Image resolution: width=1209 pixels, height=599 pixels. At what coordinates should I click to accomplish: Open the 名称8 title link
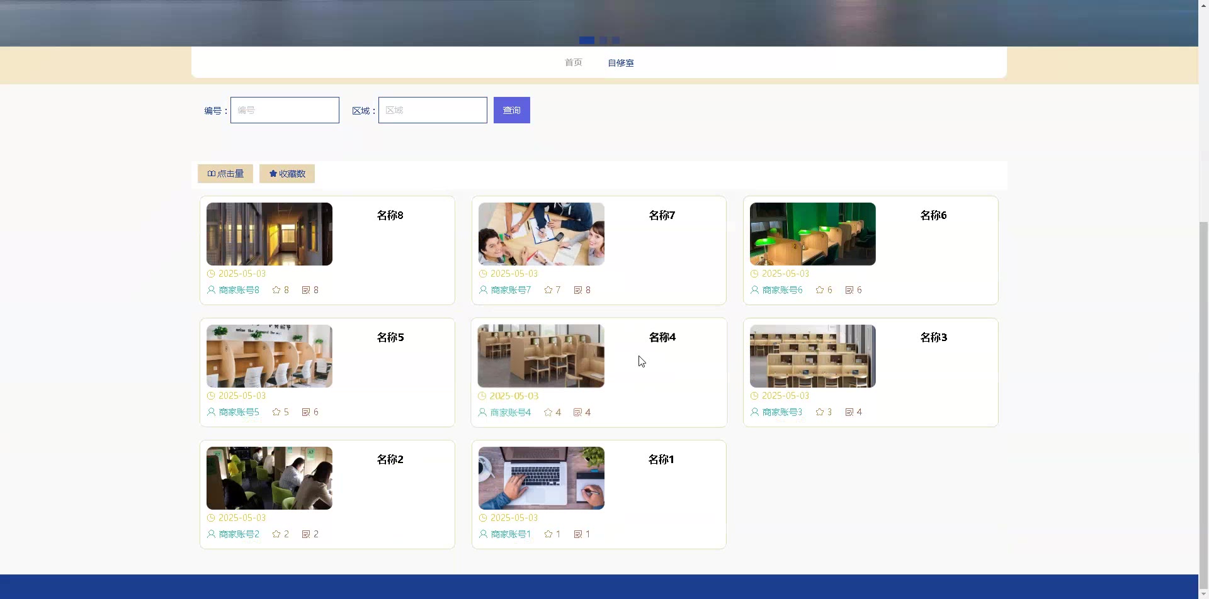click(390, 215)
